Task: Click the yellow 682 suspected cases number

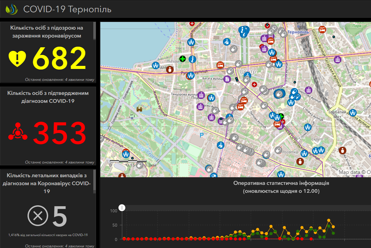Action: click(60, 58)
